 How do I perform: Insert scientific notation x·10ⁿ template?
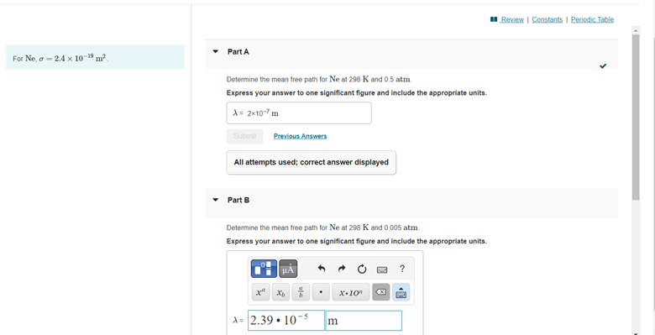coord(351,292)
